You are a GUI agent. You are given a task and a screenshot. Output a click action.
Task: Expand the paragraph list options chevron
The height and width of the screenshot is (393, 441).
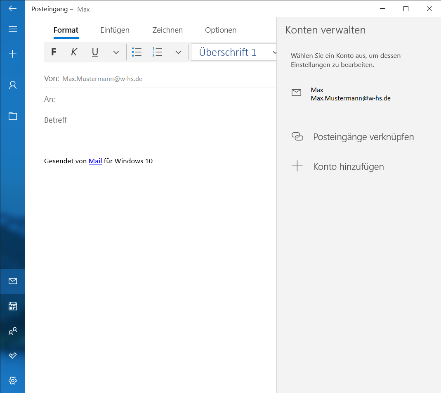pyautogui.click(x=178, y=52)
